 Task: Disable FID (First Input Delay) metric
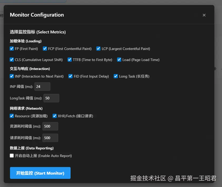tap(71, 76)
